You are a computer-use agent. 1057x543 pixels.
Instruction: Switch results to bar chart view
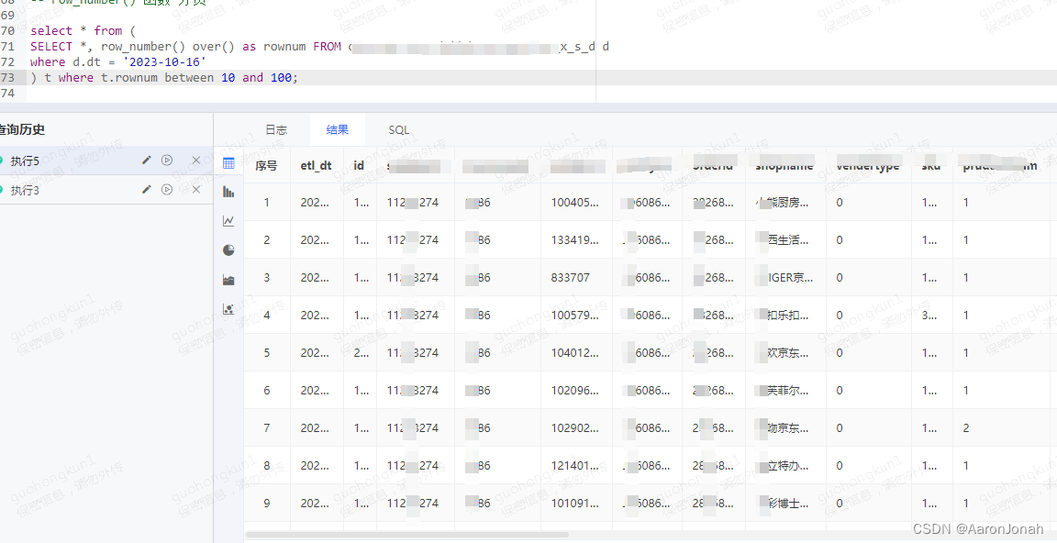228,194
